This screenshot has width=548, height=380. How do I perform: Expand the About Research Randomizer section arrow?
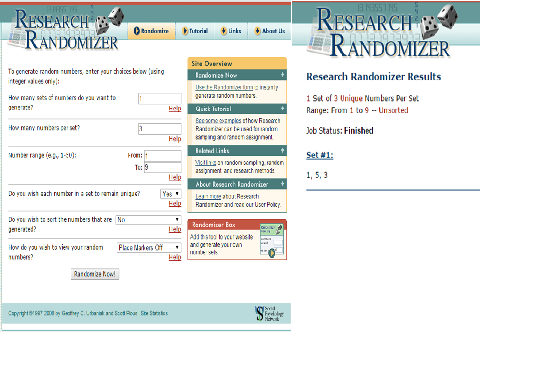pyautogui.click(x=283, y=184)
